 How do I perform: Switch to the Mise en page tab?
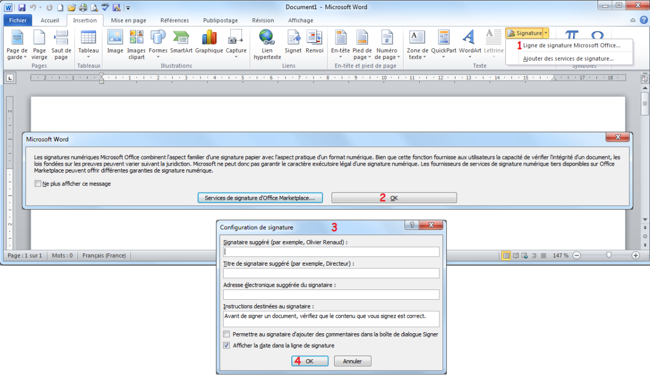coord(128,21)
